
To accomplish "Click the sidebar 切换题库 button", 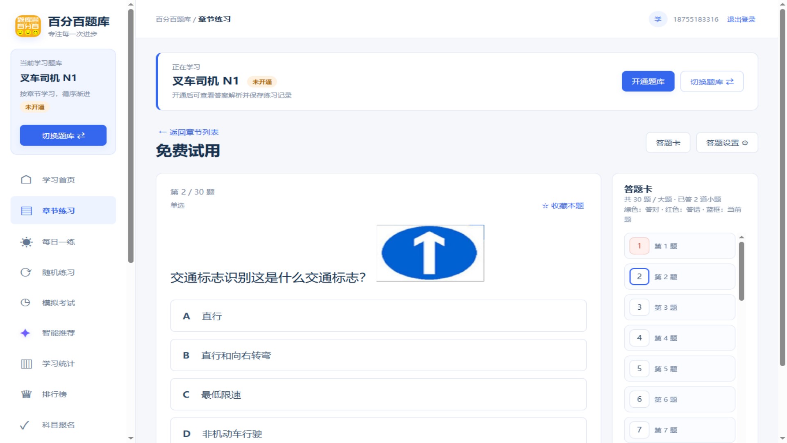I will 63,135.
